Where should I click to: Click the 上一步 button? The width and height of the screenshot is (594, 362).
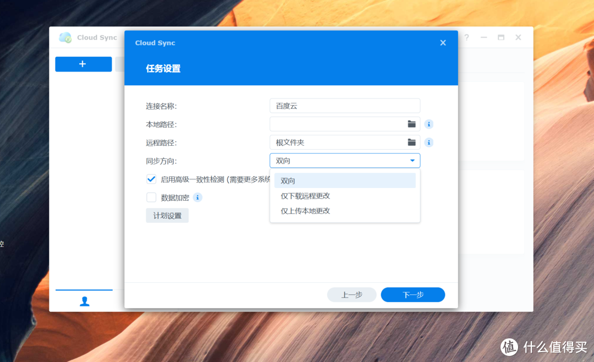(x=351, y=294)
